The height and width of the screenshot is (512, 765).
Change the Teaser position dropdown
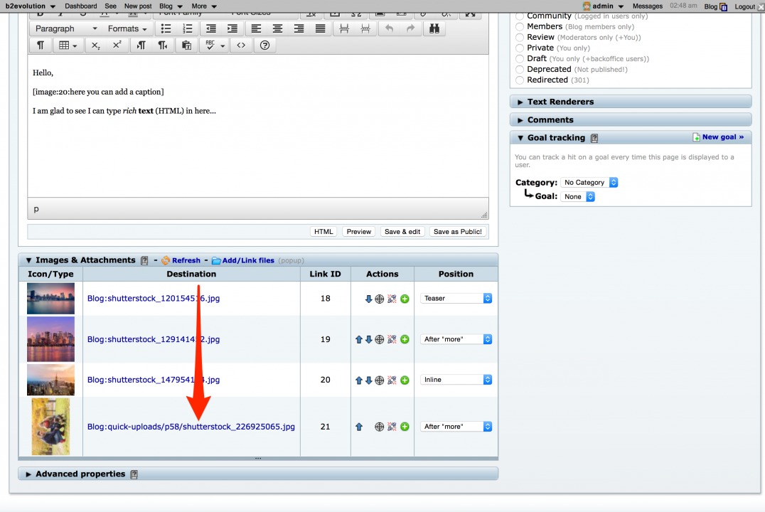pos(456,298)
